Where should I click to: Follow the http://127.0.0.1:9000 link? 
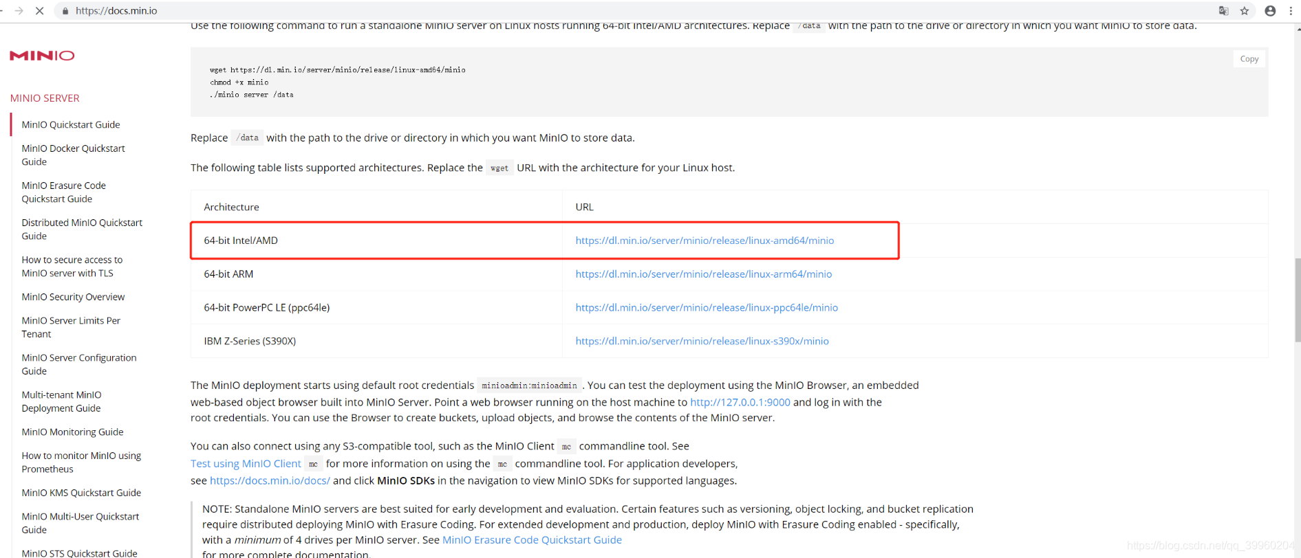(740, 402)
